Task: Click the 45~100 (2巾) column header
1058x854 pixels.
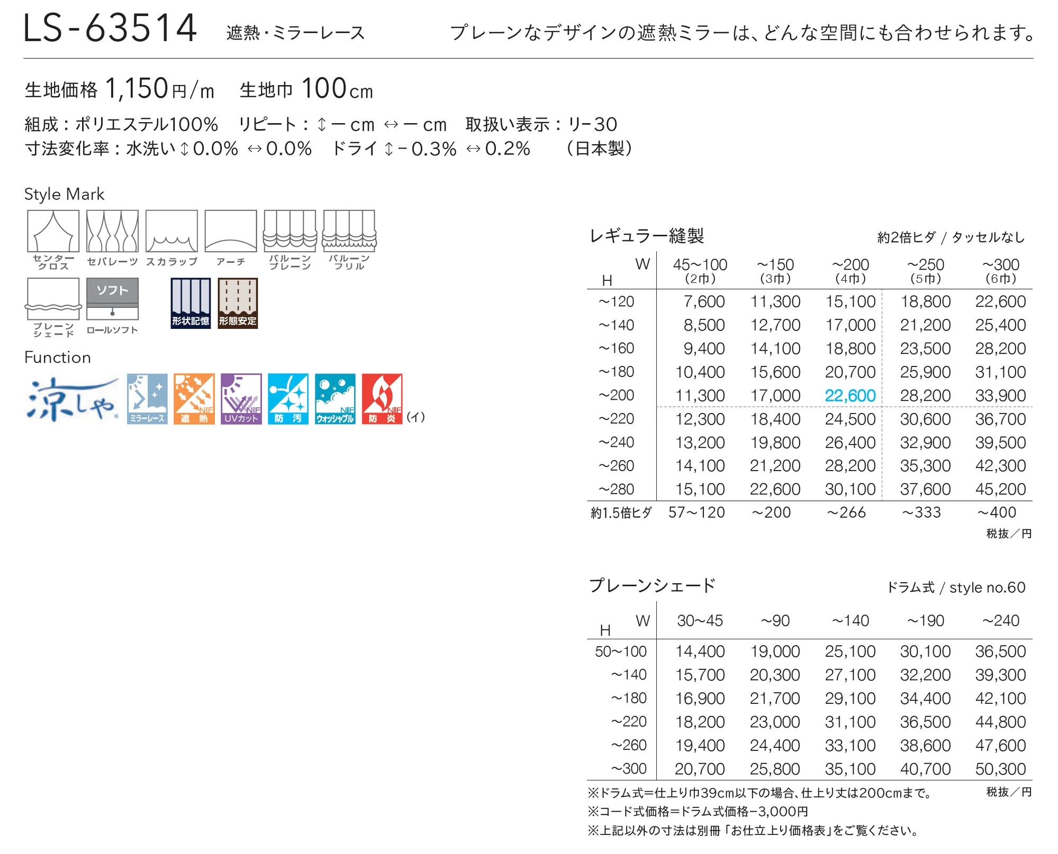Action: (700, 271)
